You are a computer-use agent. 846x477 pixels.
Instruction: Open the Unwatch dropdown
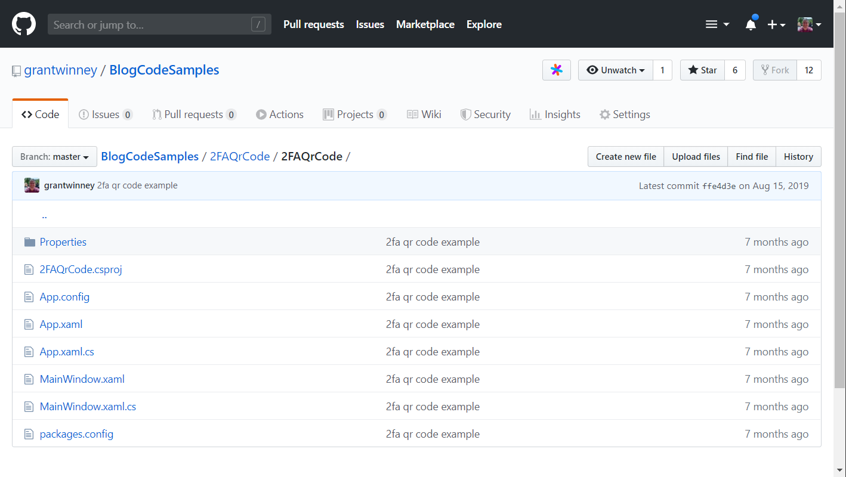pos(615,70)
